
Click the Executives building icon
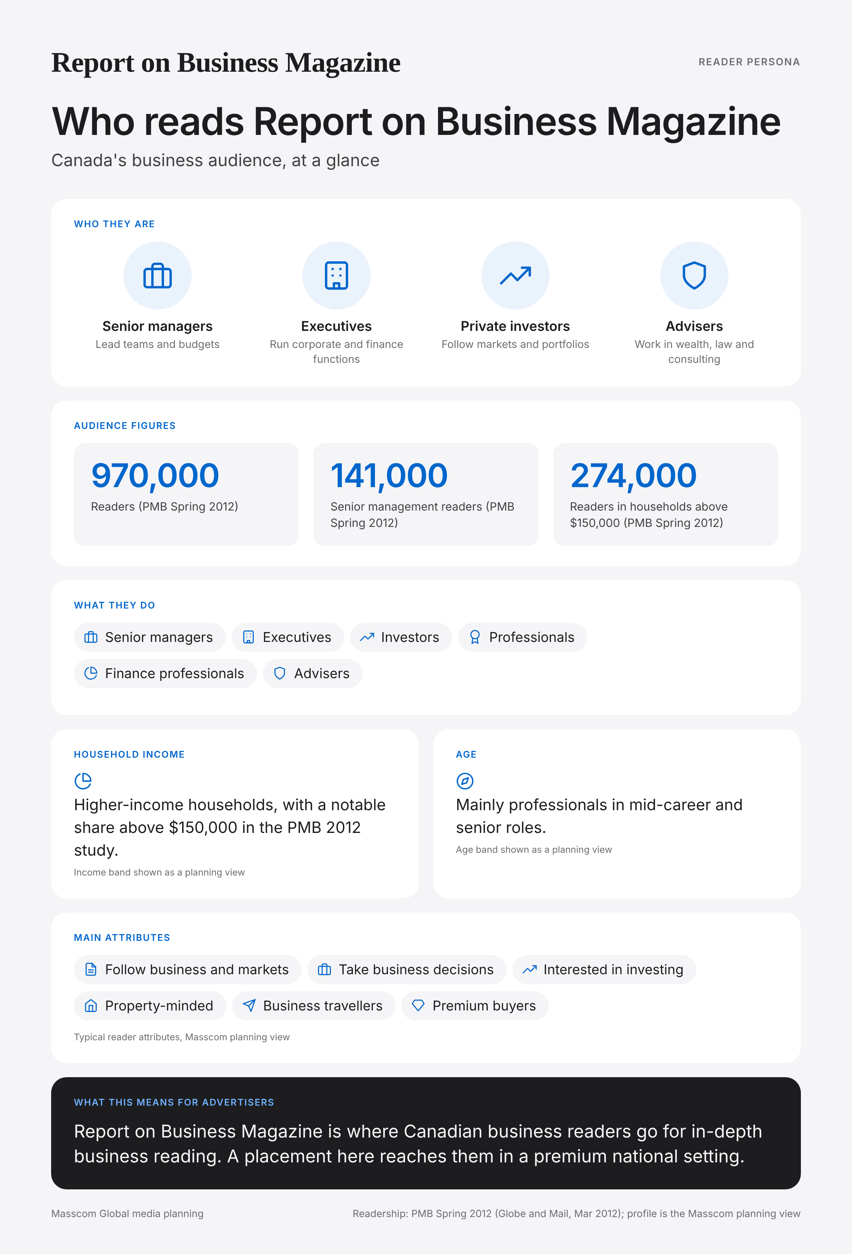coord(336,276)
